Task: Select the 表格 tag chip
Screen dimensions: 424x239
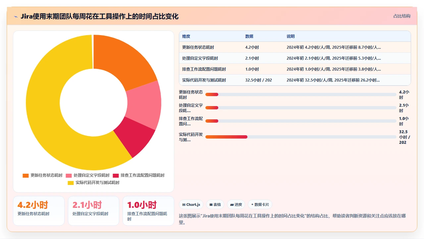Action: pyautogui.click(x=215, y=205)
